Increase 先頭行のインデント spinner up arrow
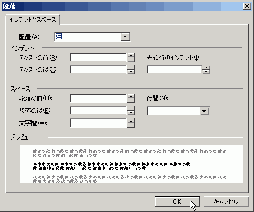 (x=206, y=68)
